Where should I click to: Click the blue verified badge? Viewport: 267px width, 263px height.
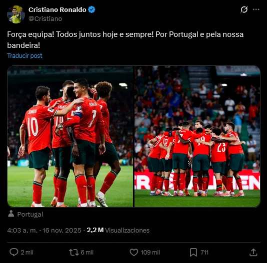pos(91,9)
